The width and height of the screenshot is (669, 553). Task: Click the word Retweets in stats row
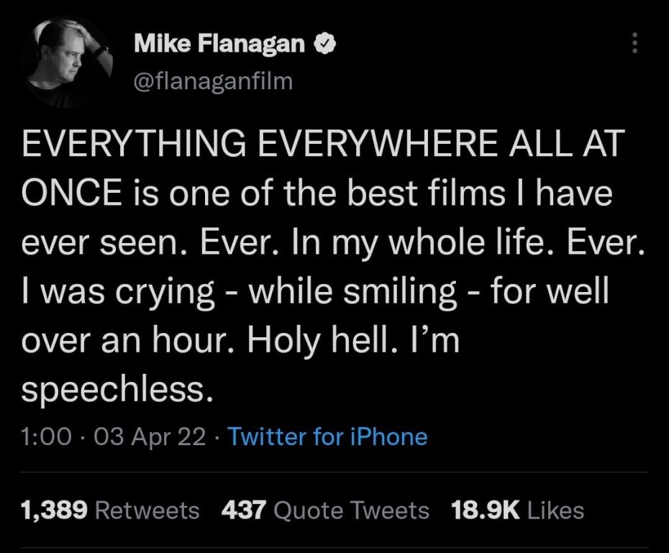tap(147, 511)
